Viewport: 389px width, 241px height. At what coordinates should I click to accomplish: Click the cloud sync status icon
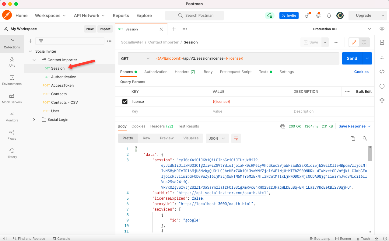tap(269, 16)
